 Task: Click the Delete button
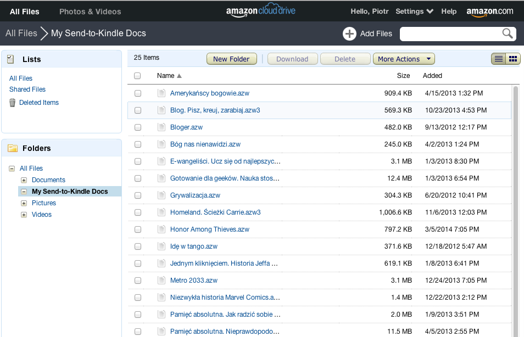tap(345, 59)
